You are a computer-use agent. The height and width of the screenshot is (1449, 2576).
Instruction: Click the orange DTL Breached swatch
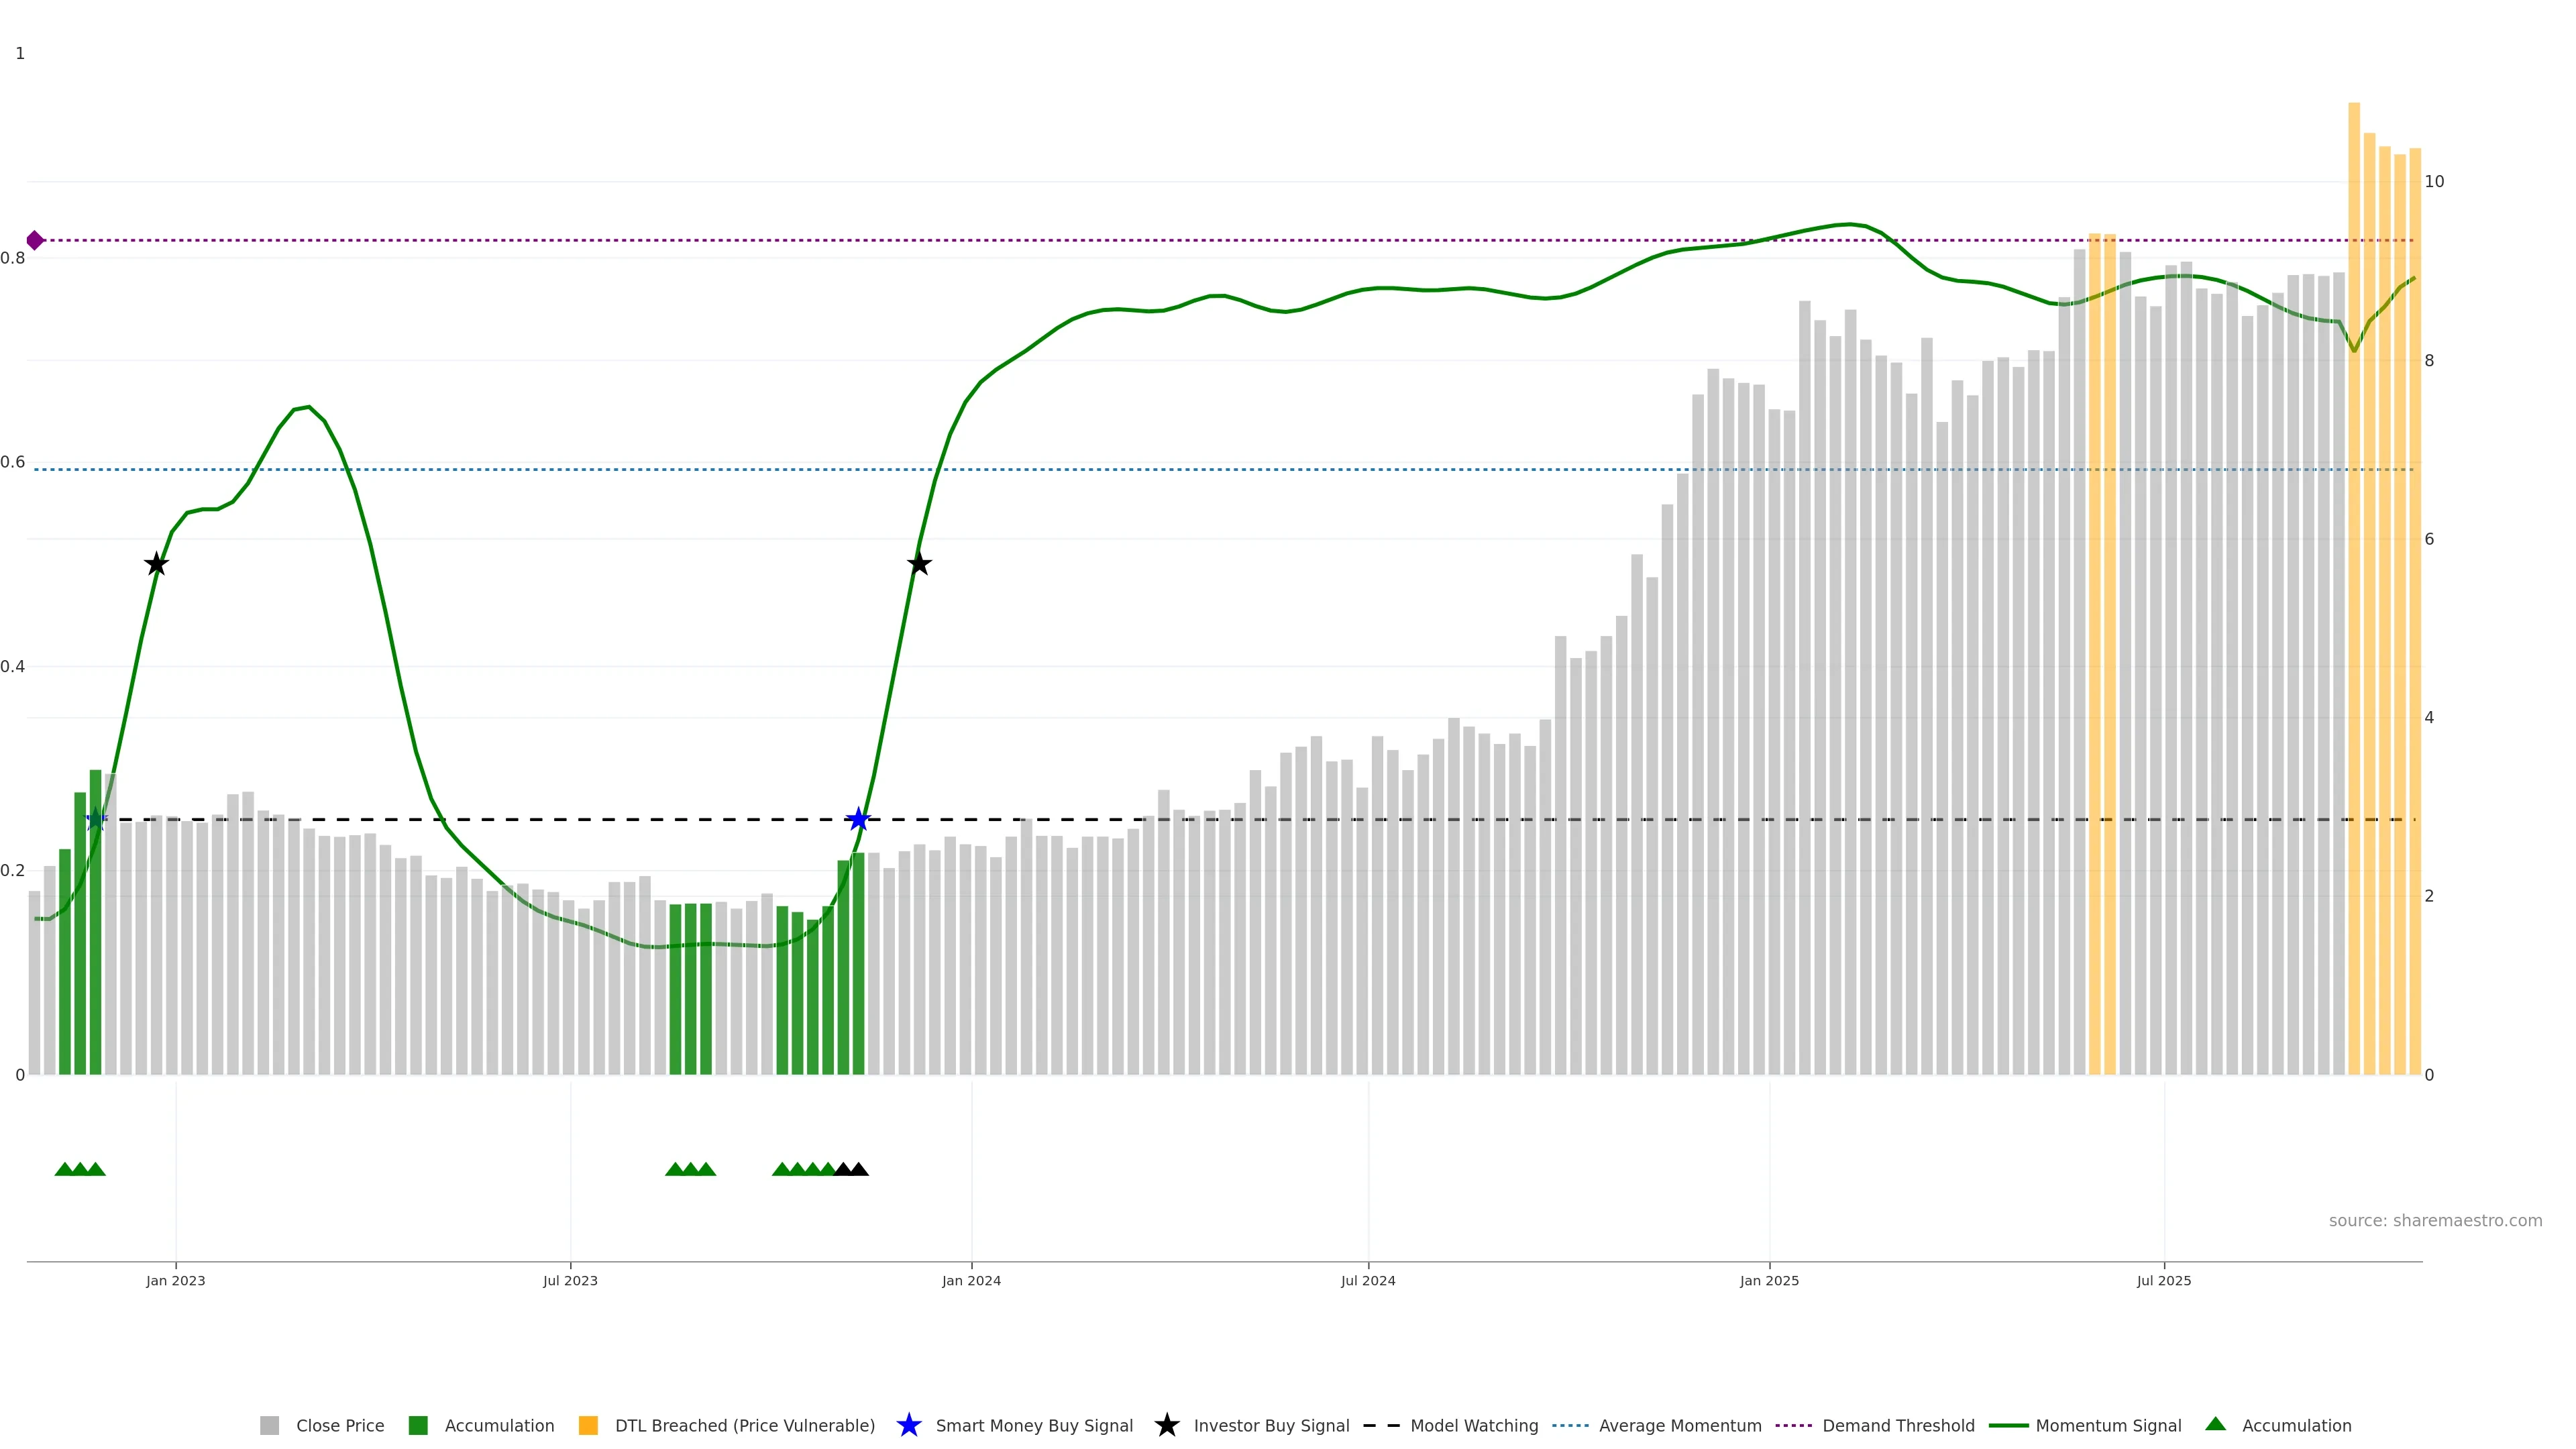click(588, 1426)
